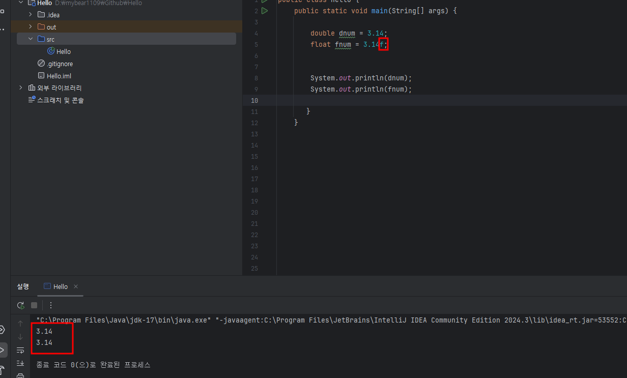
Task: Click the 'float fnum = 3.14f;' code line
Action: click(349, 44)
